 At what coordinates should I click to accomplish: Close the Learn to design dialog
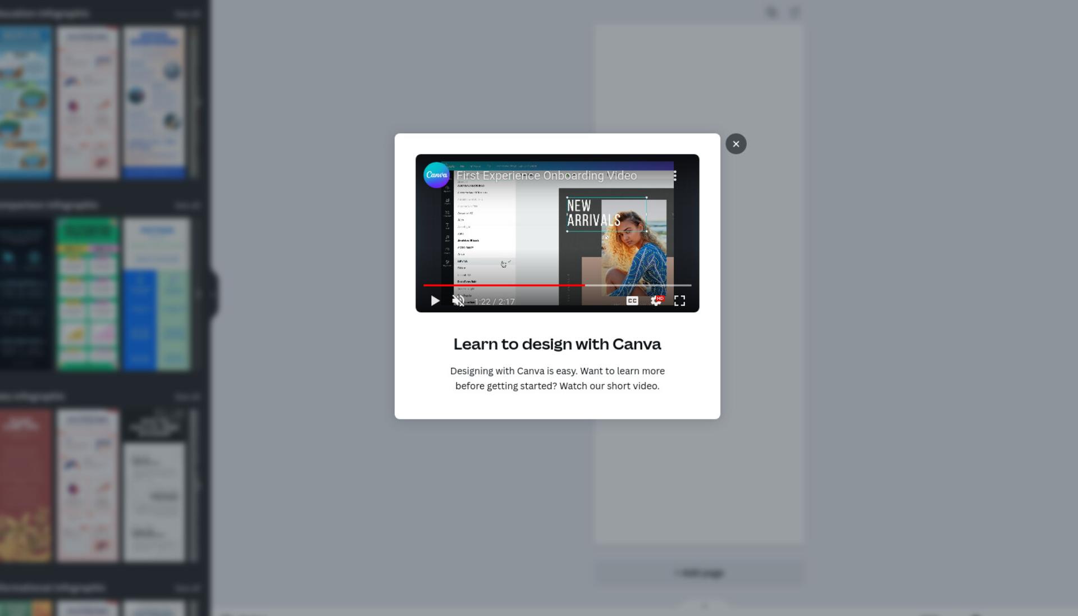tap(736, 144)
